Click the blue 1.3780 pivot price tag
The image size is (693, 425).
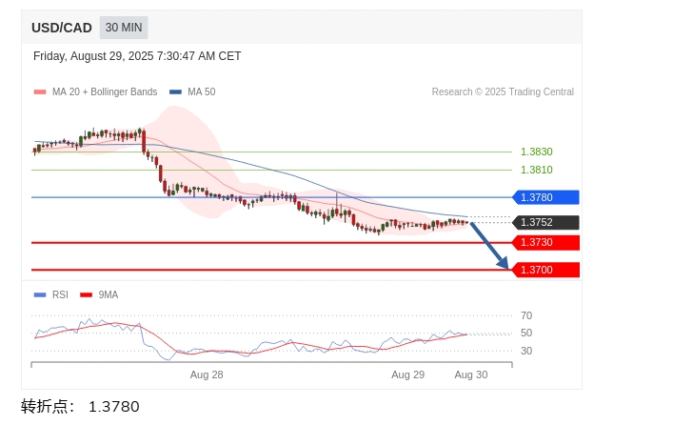pos(545,197)
